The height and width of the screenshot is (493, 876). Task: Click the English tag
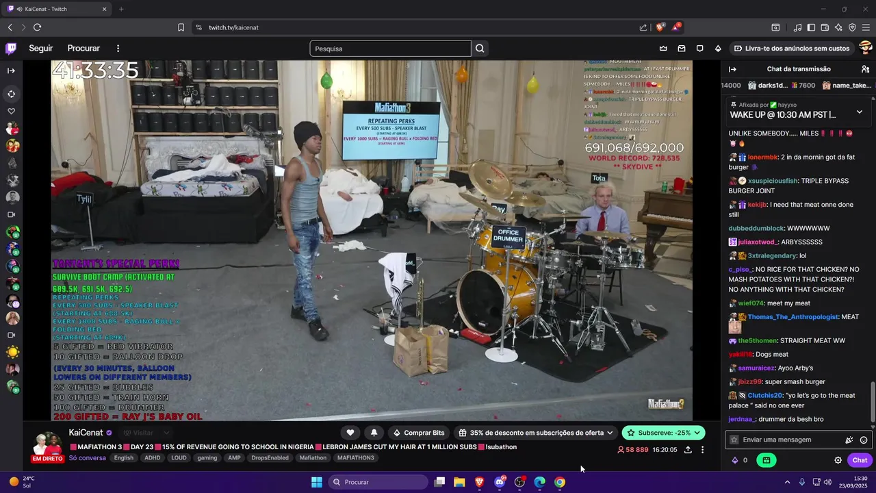coord(124,458)
